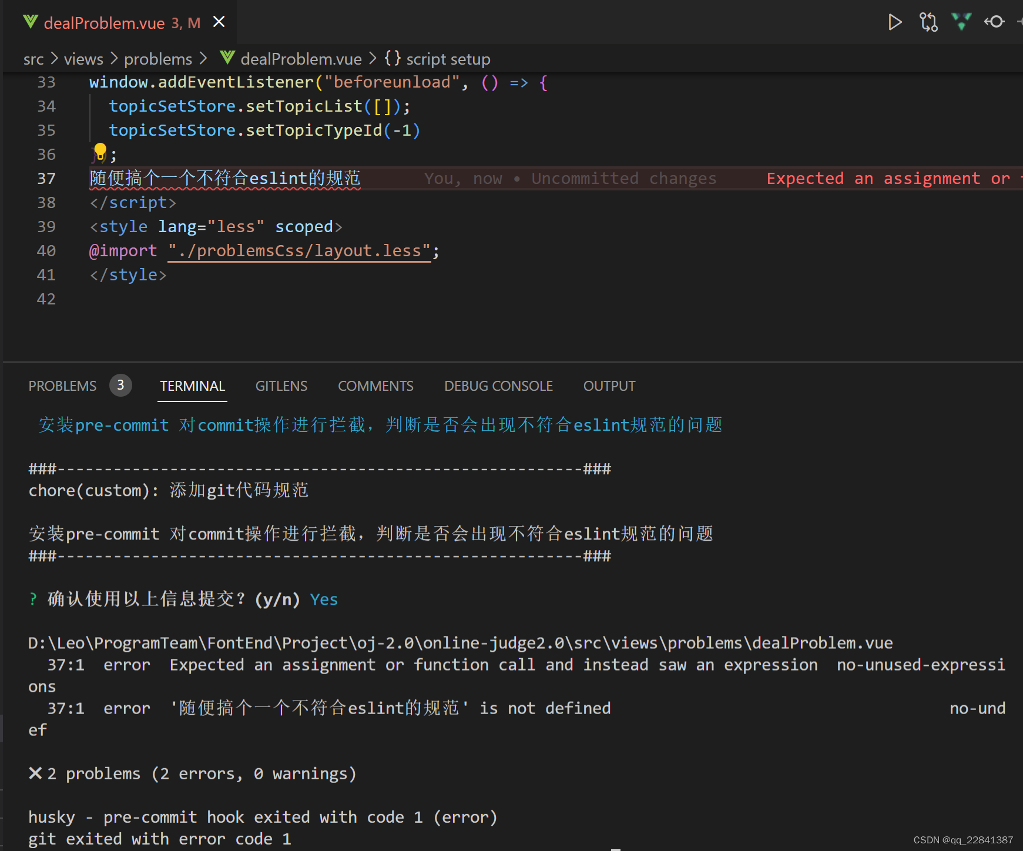Image resolution: width=1023 pixels, height=851 pixels.
Task: Open changes with the compare icon
Action: [x=928, y=22]
